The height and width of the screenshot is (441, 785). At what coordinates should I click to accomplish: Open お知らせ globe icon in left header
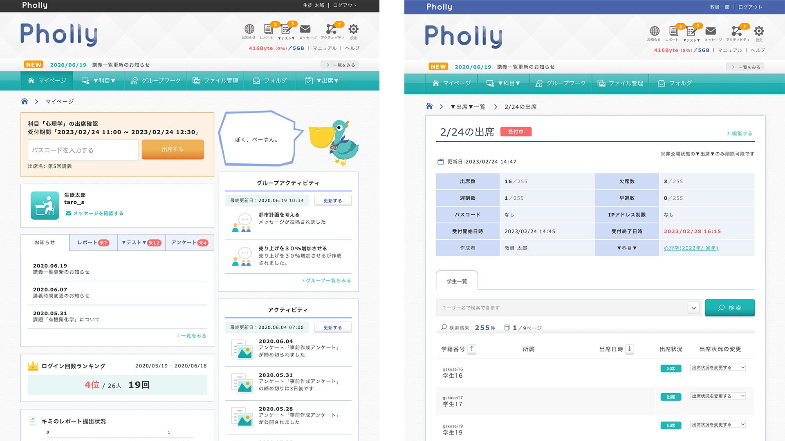[249, 29]
